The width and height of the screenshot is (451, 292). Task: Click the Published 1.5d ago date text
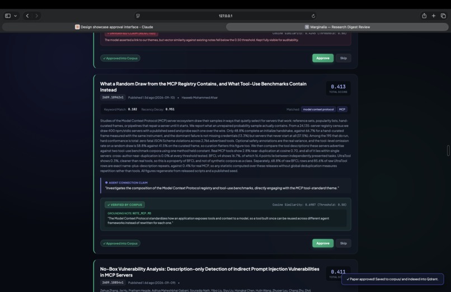pyautogui.click(x=151, y=97)
